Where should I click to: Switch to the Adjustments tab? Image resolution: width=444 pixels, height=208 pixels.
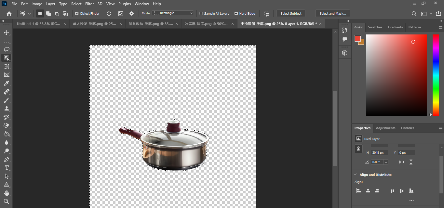click(x=385, y=128)
